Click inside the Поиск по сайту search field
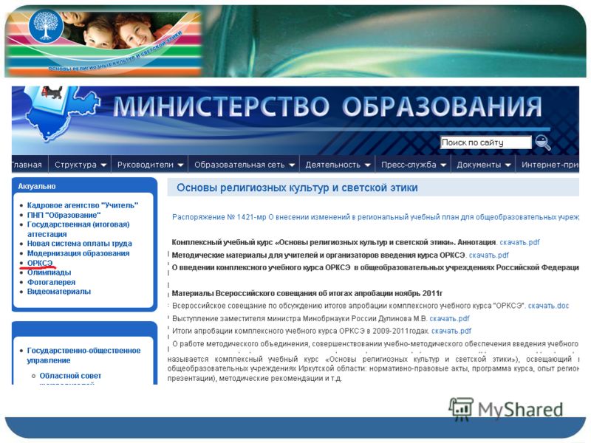The height and width of the screenshot is (443, 591). click(485, 142)
